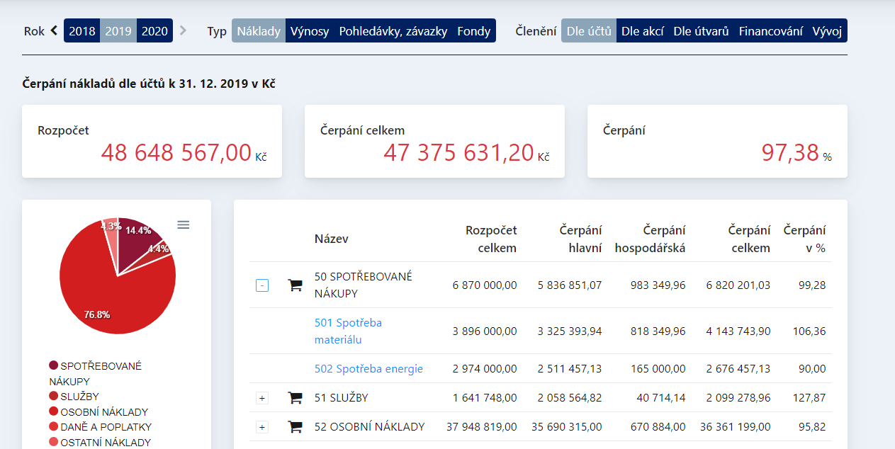
Task: Click the next year right chevron
Action: pyautogui.click(x=183, y=30)
